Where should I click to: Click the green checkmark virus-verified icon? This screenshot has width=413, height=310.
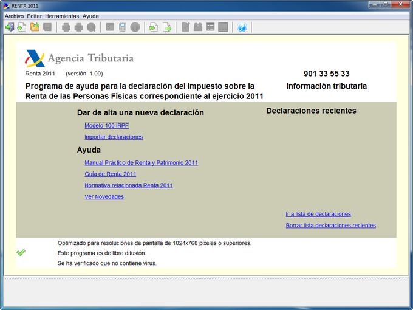(21, 252)
